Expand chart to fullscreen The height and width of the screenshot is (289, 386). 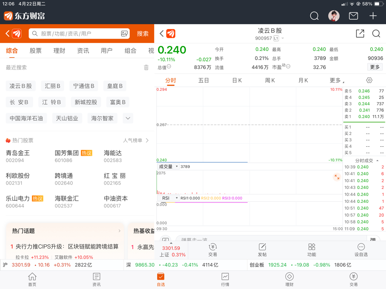[337, 177]
